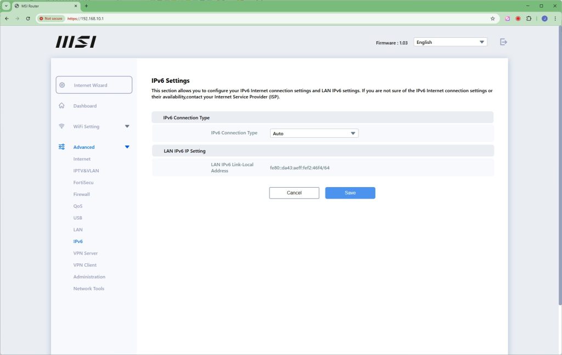Expand the WiFi Setting submenu arrow

pyautogui.click(x=127, y=127)
